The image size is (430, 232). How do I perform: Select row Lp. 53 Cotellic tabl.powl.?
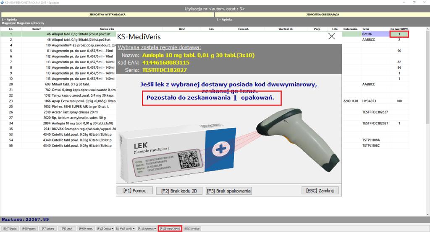(58, 134)
